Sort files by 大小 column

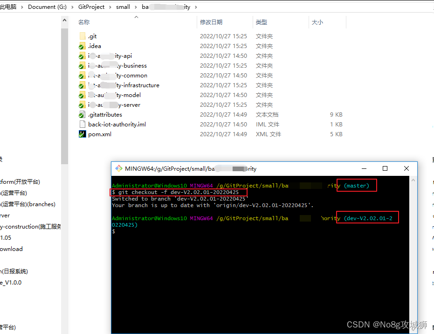pos(317,22)
